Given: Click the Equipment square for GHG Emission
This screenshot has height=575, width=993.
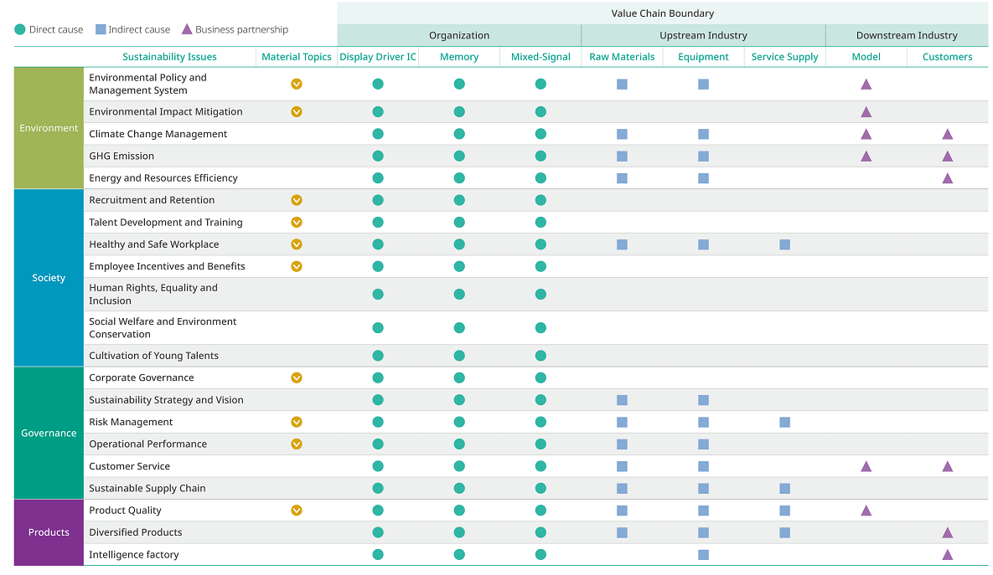Looking at the screenshot, I should (x=704, y=157).
